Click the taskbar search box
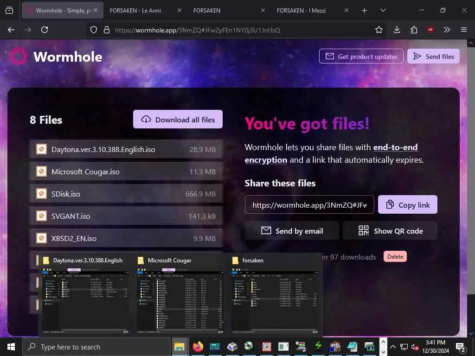Viewport: 475px width, 356px height. pos(96,347)
